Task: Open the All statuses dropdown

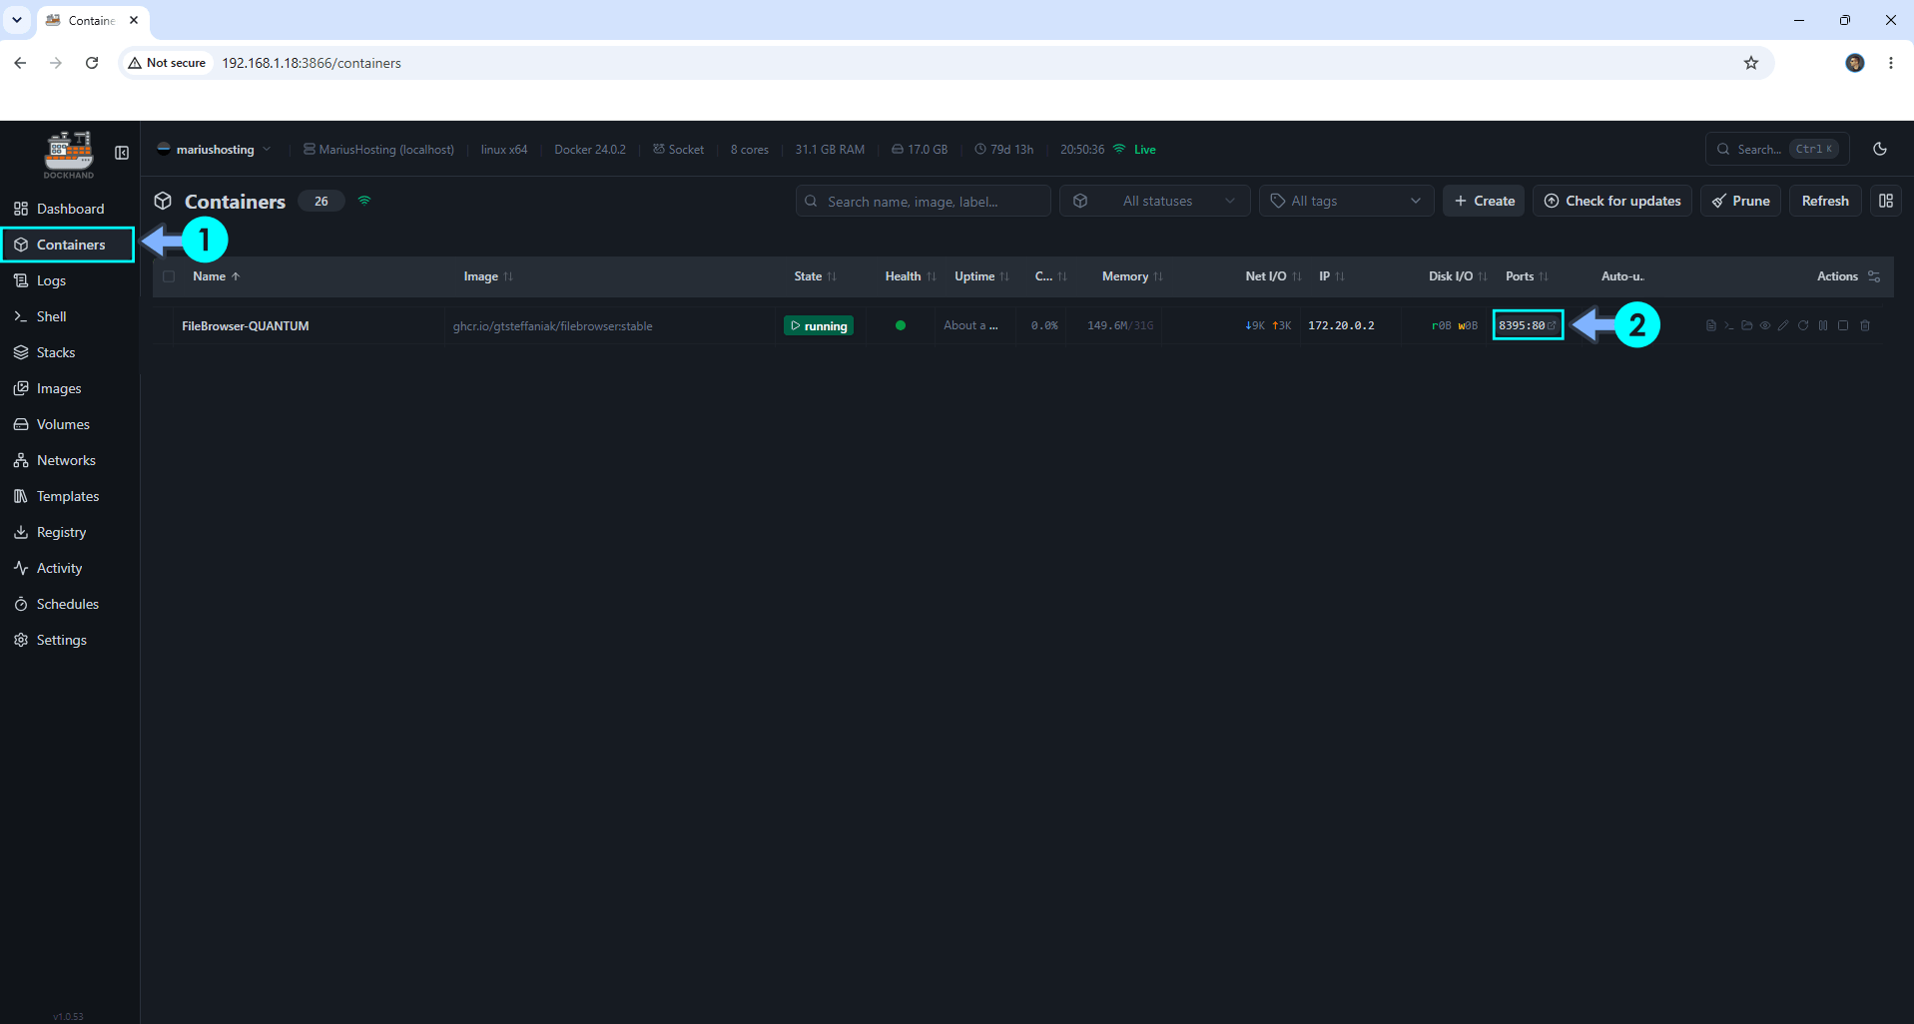Action: 1155,201
